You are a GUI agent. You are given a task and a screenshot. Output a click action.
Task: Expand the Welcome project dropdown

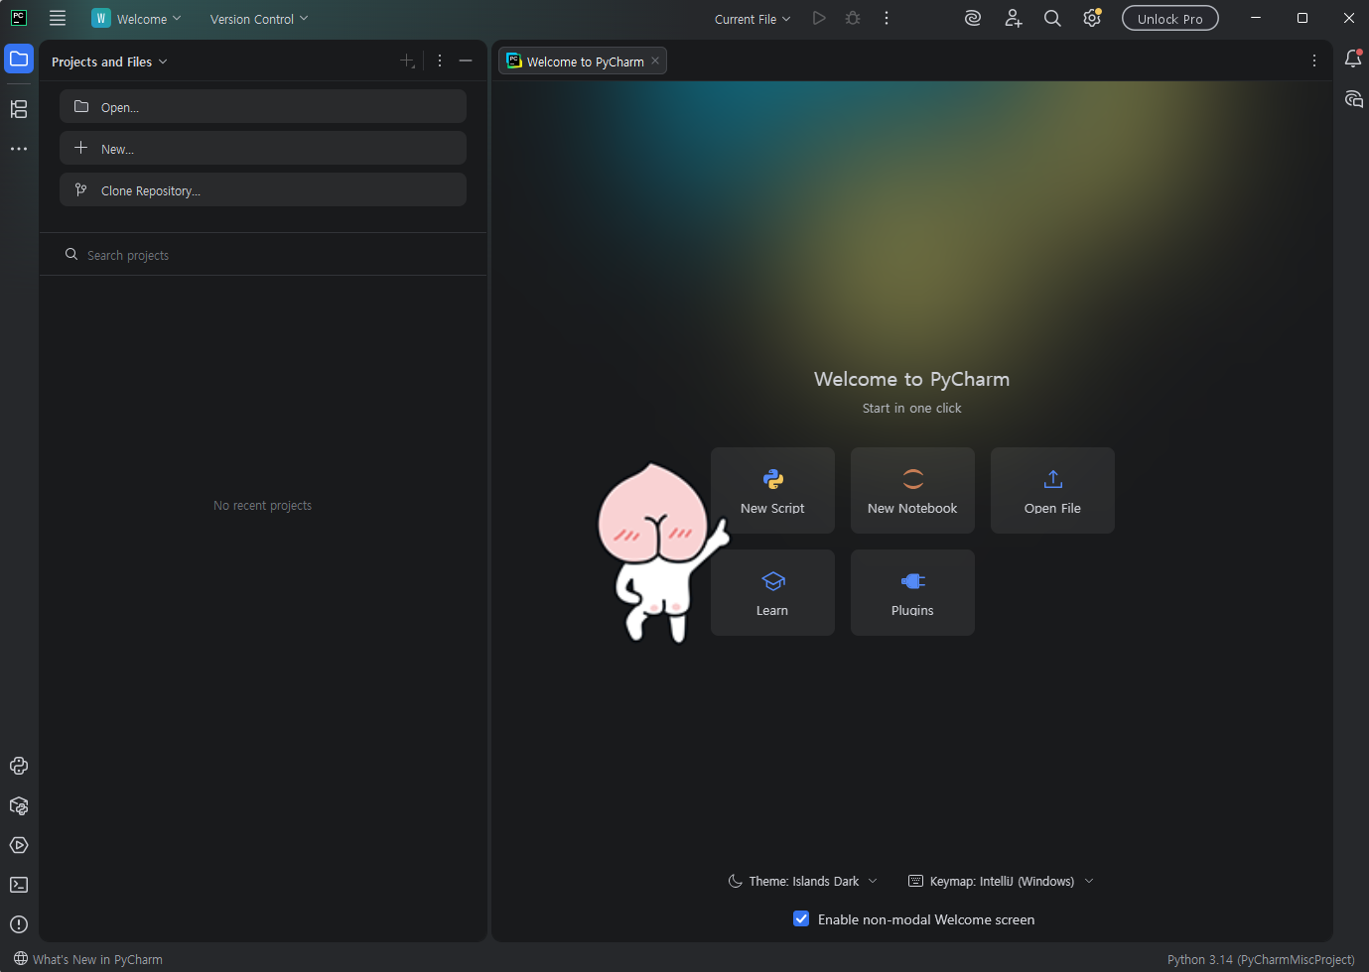tap(137, 19)
